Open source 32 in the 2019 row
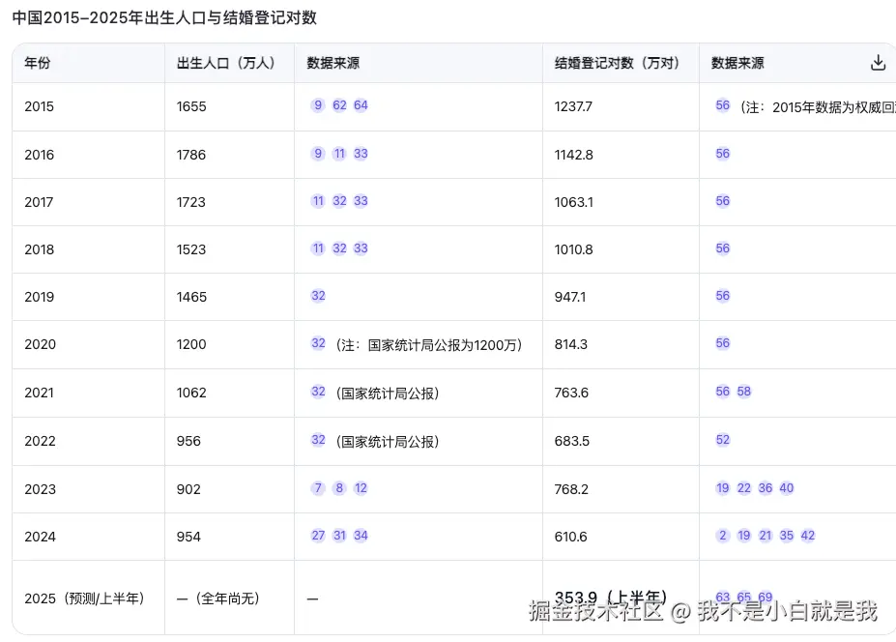Image resolution: width=896 pixels, height=642 pixels. coord(318,296)
